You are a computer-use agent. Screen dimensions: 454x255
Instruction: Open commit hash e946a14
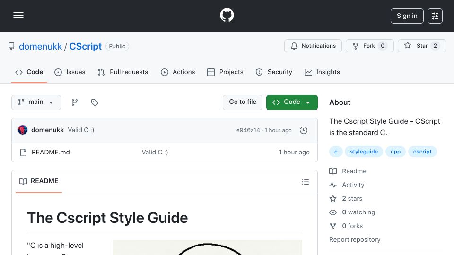click(248, 130)
